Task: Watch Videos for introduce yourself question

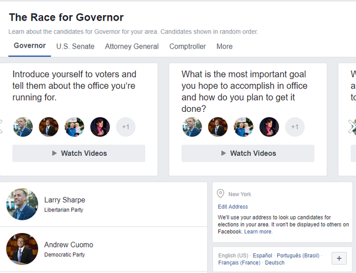Action: pos(79,154)
